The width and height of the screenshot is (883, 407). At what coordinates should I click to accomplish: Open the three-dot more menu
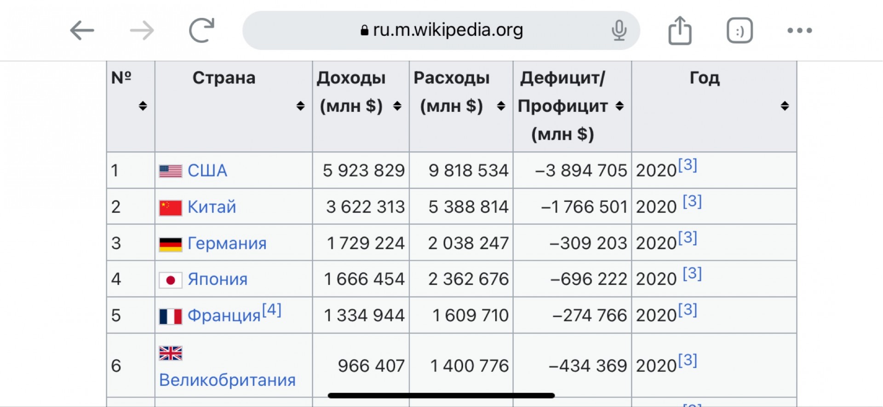pyautogui.click(x=800, y=31)
